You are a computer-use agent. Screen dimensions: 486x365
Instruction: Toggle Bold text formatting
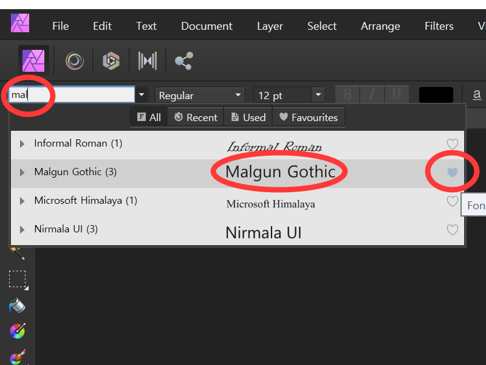coord(347,94)
